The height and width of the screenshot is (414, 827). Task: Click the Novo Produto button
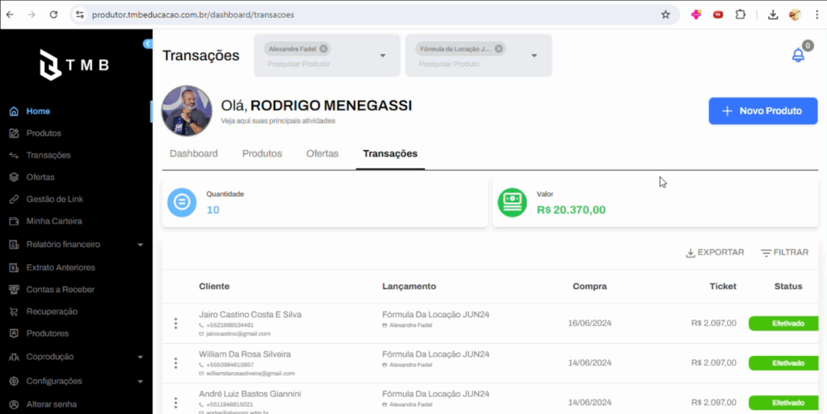tap(763, 111)
